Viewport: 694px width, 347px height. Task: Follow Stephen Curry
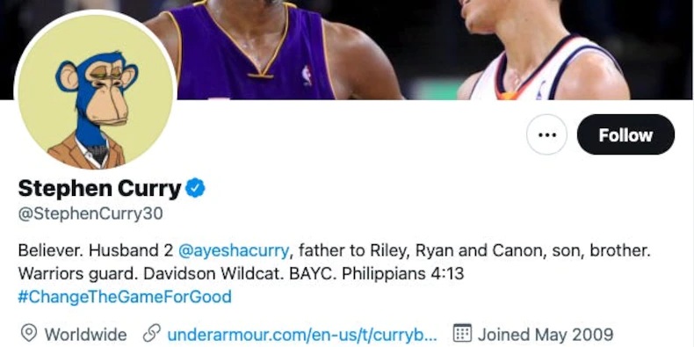pyautogui.click(x=625, y=134)
